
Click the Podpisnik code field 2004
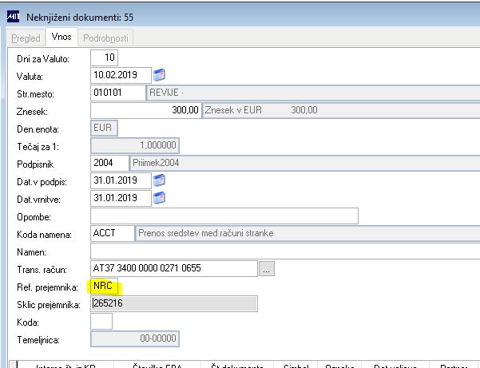109,163
